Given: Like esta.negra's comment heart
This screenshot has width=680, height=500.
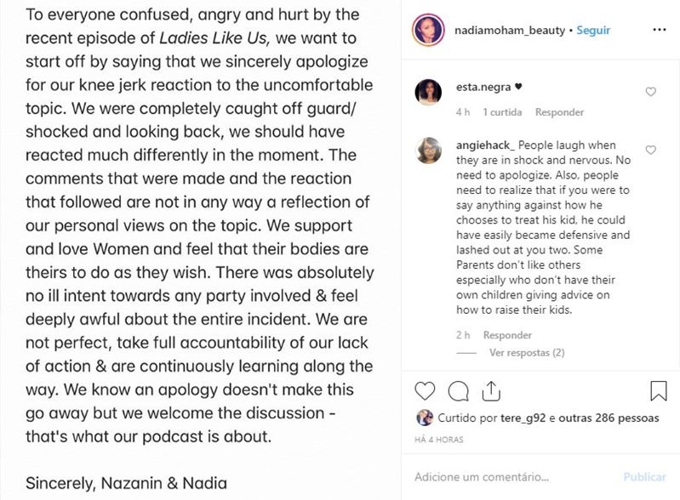Looking at the screenshot, I should click(x=650, y=92).
